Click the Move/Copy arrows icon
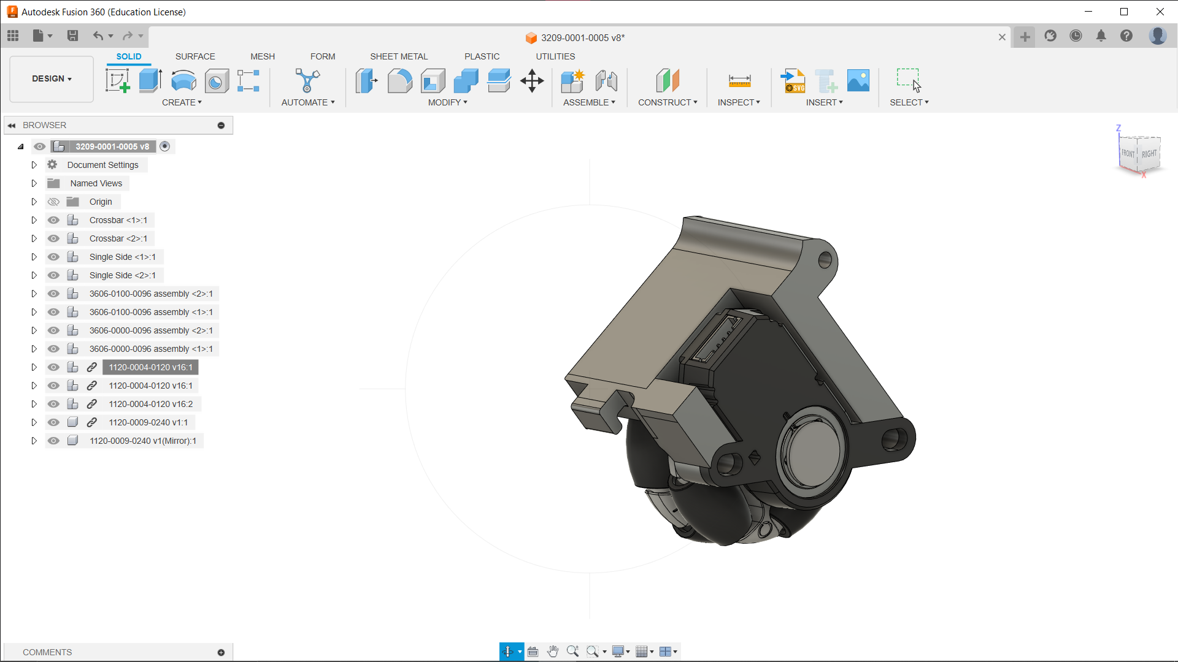Viewport: 1178px width, 662px height. click(x=532, y=80)
